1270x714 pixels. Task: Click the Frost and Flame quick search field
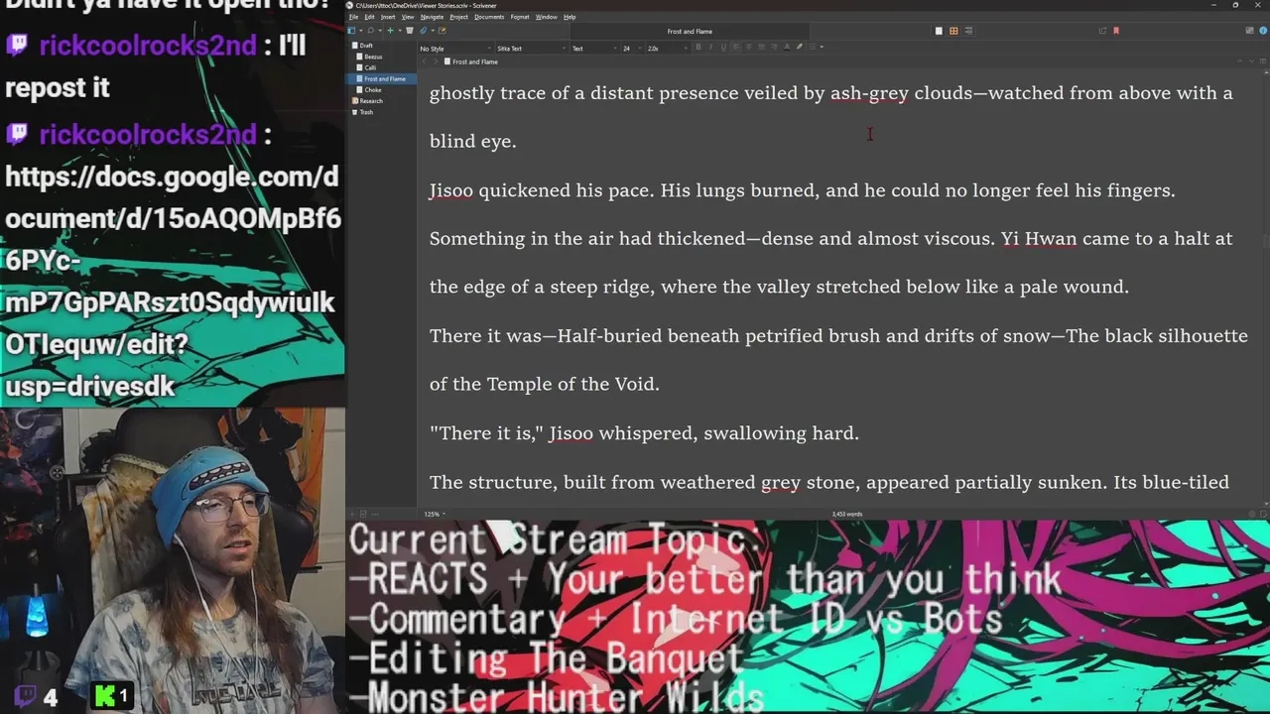click(690, 31)
